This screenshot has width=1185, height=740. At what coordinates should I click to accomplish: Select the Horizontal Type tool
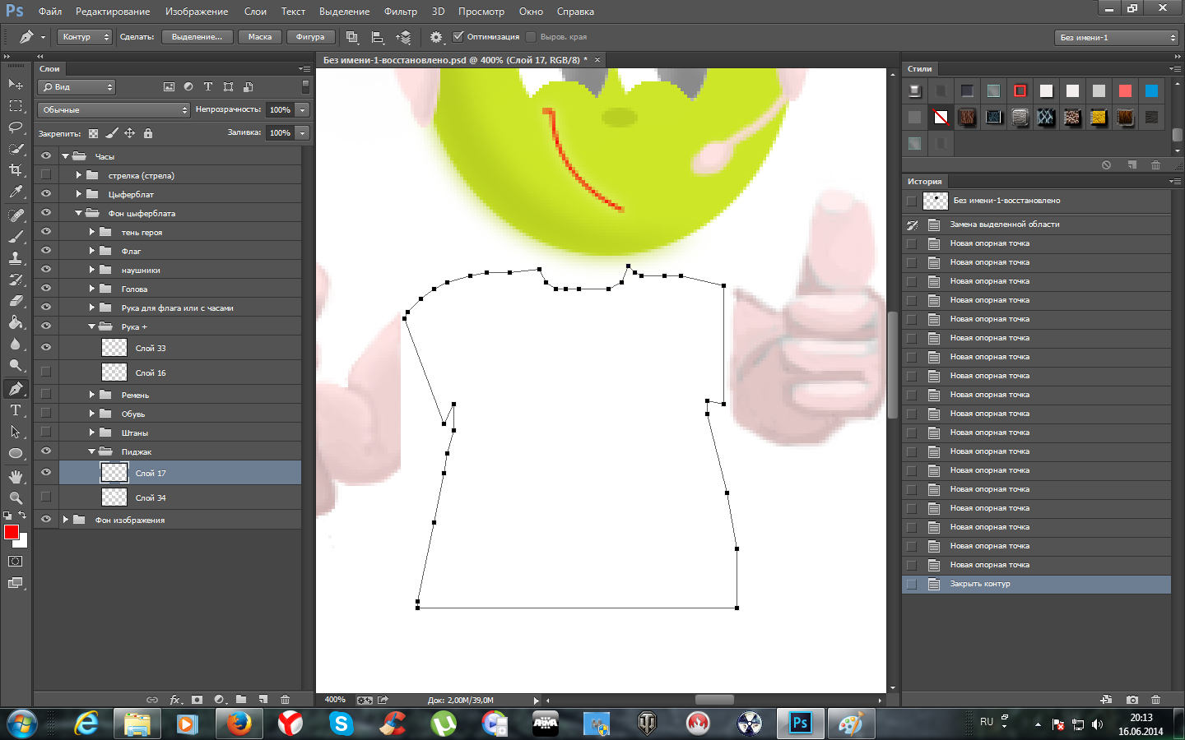[x=16, y=410]
